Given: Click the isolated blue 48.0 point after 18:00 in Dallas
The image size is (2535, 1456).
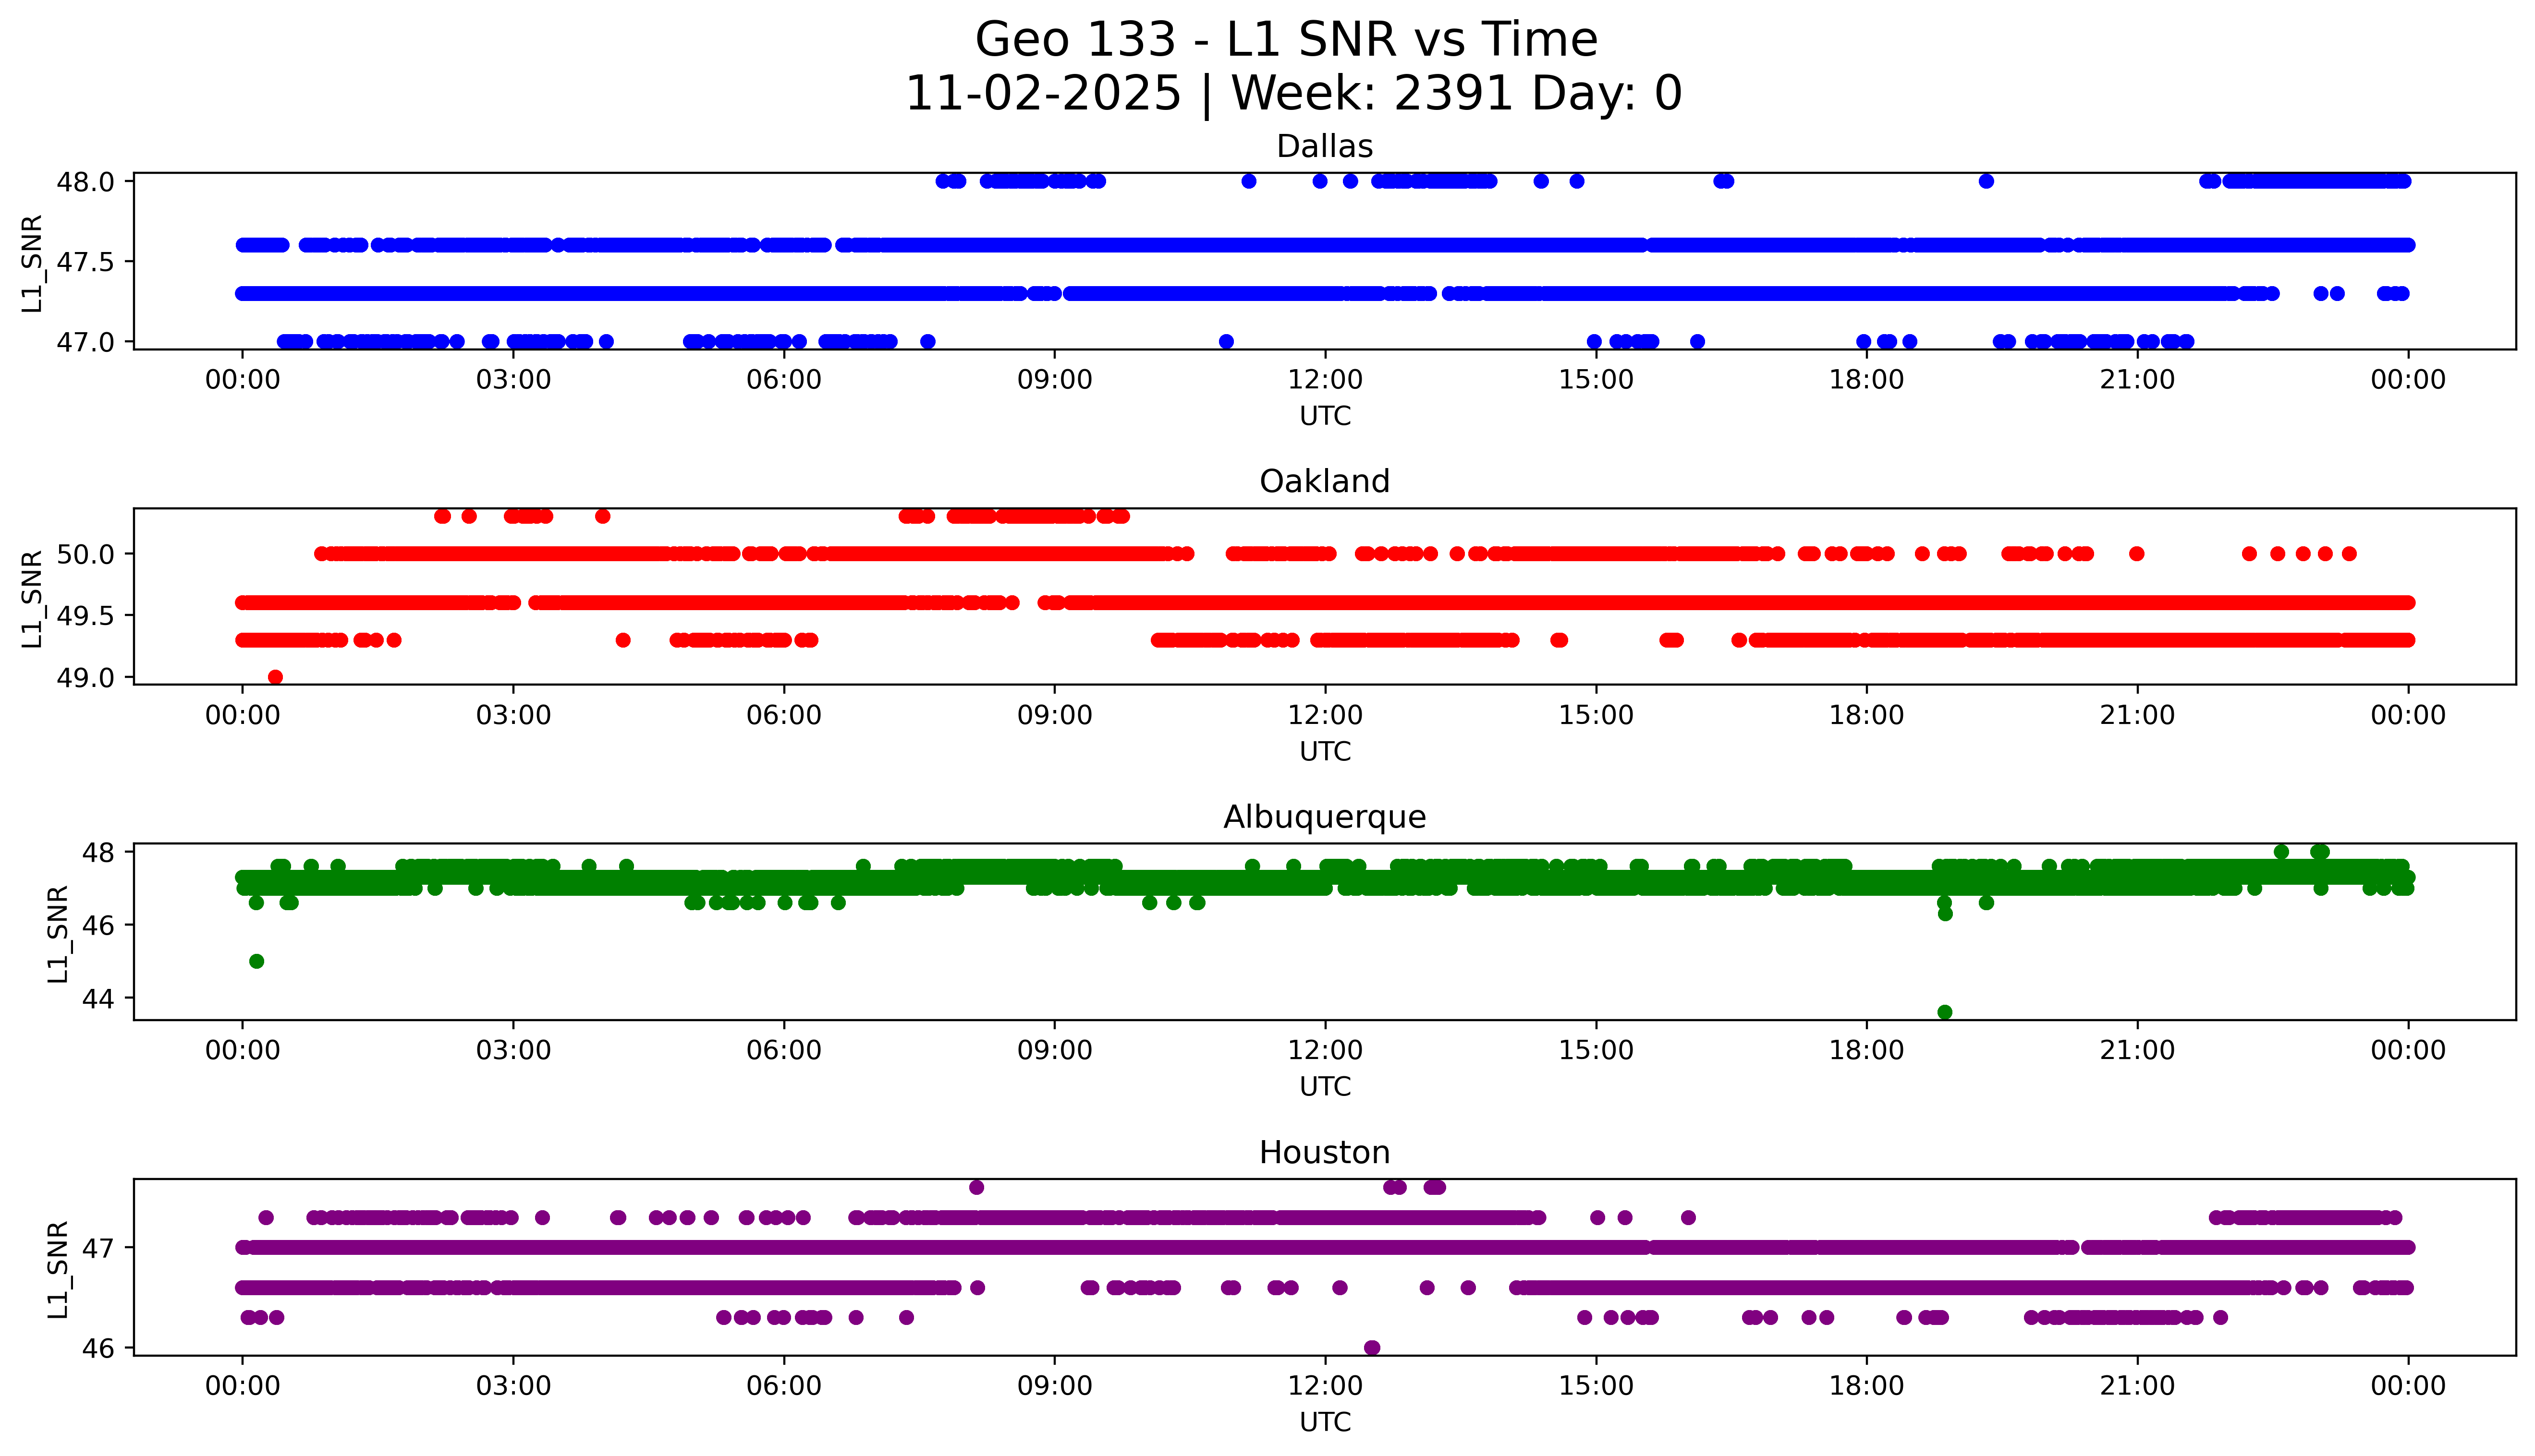Looking at the screenshot, I should pyautogui.click(x=1987, y=181).
